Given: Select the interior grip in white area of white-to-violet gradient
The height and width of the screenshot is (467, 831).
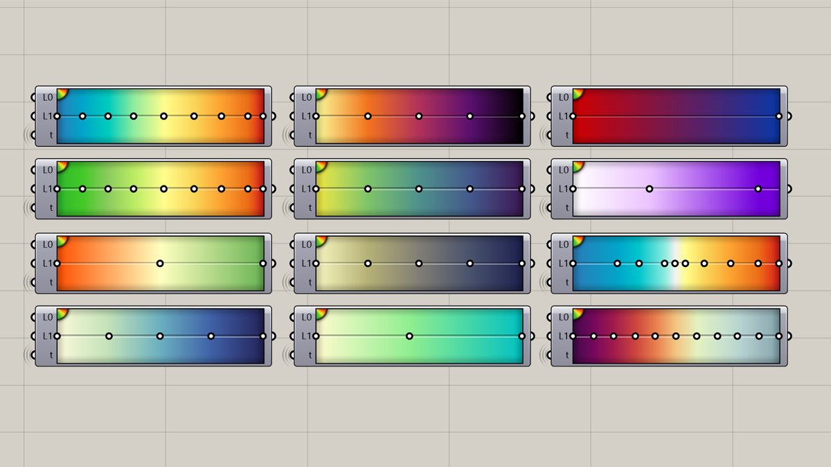Looking at the screenshot, I should point(649,188).
